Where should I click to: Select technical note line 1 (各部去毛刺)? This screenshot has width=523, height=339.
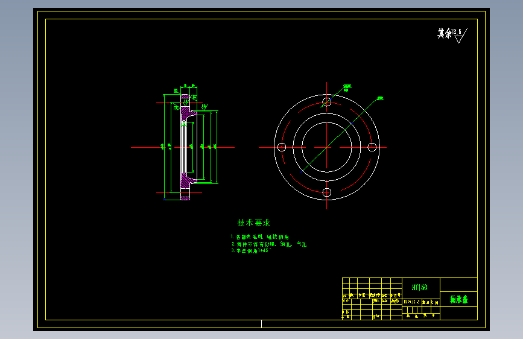pos(260,237)
